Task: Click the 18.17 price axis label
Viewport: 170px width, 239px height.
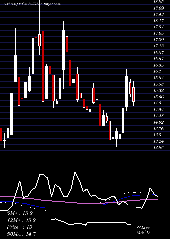Action: point(158,20)
